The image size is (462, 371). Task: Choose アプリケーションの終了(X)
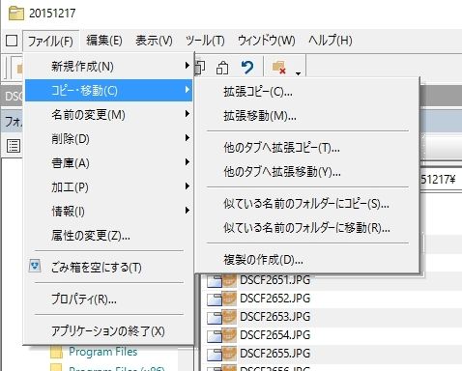(109, 331)
